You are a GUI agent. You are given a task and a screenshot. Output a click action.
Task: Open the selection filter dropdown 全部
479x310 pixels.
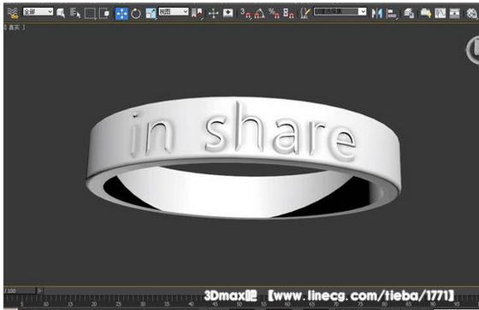(38, 12)
